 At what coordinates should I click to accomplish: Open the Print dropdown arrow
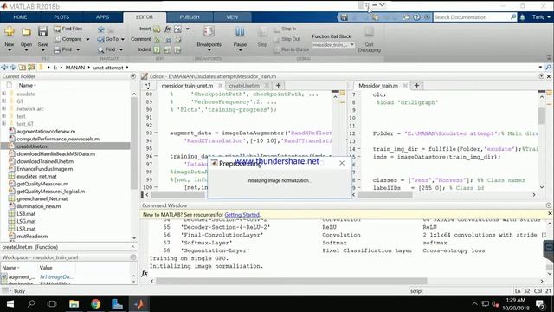(x=78, y=50)
